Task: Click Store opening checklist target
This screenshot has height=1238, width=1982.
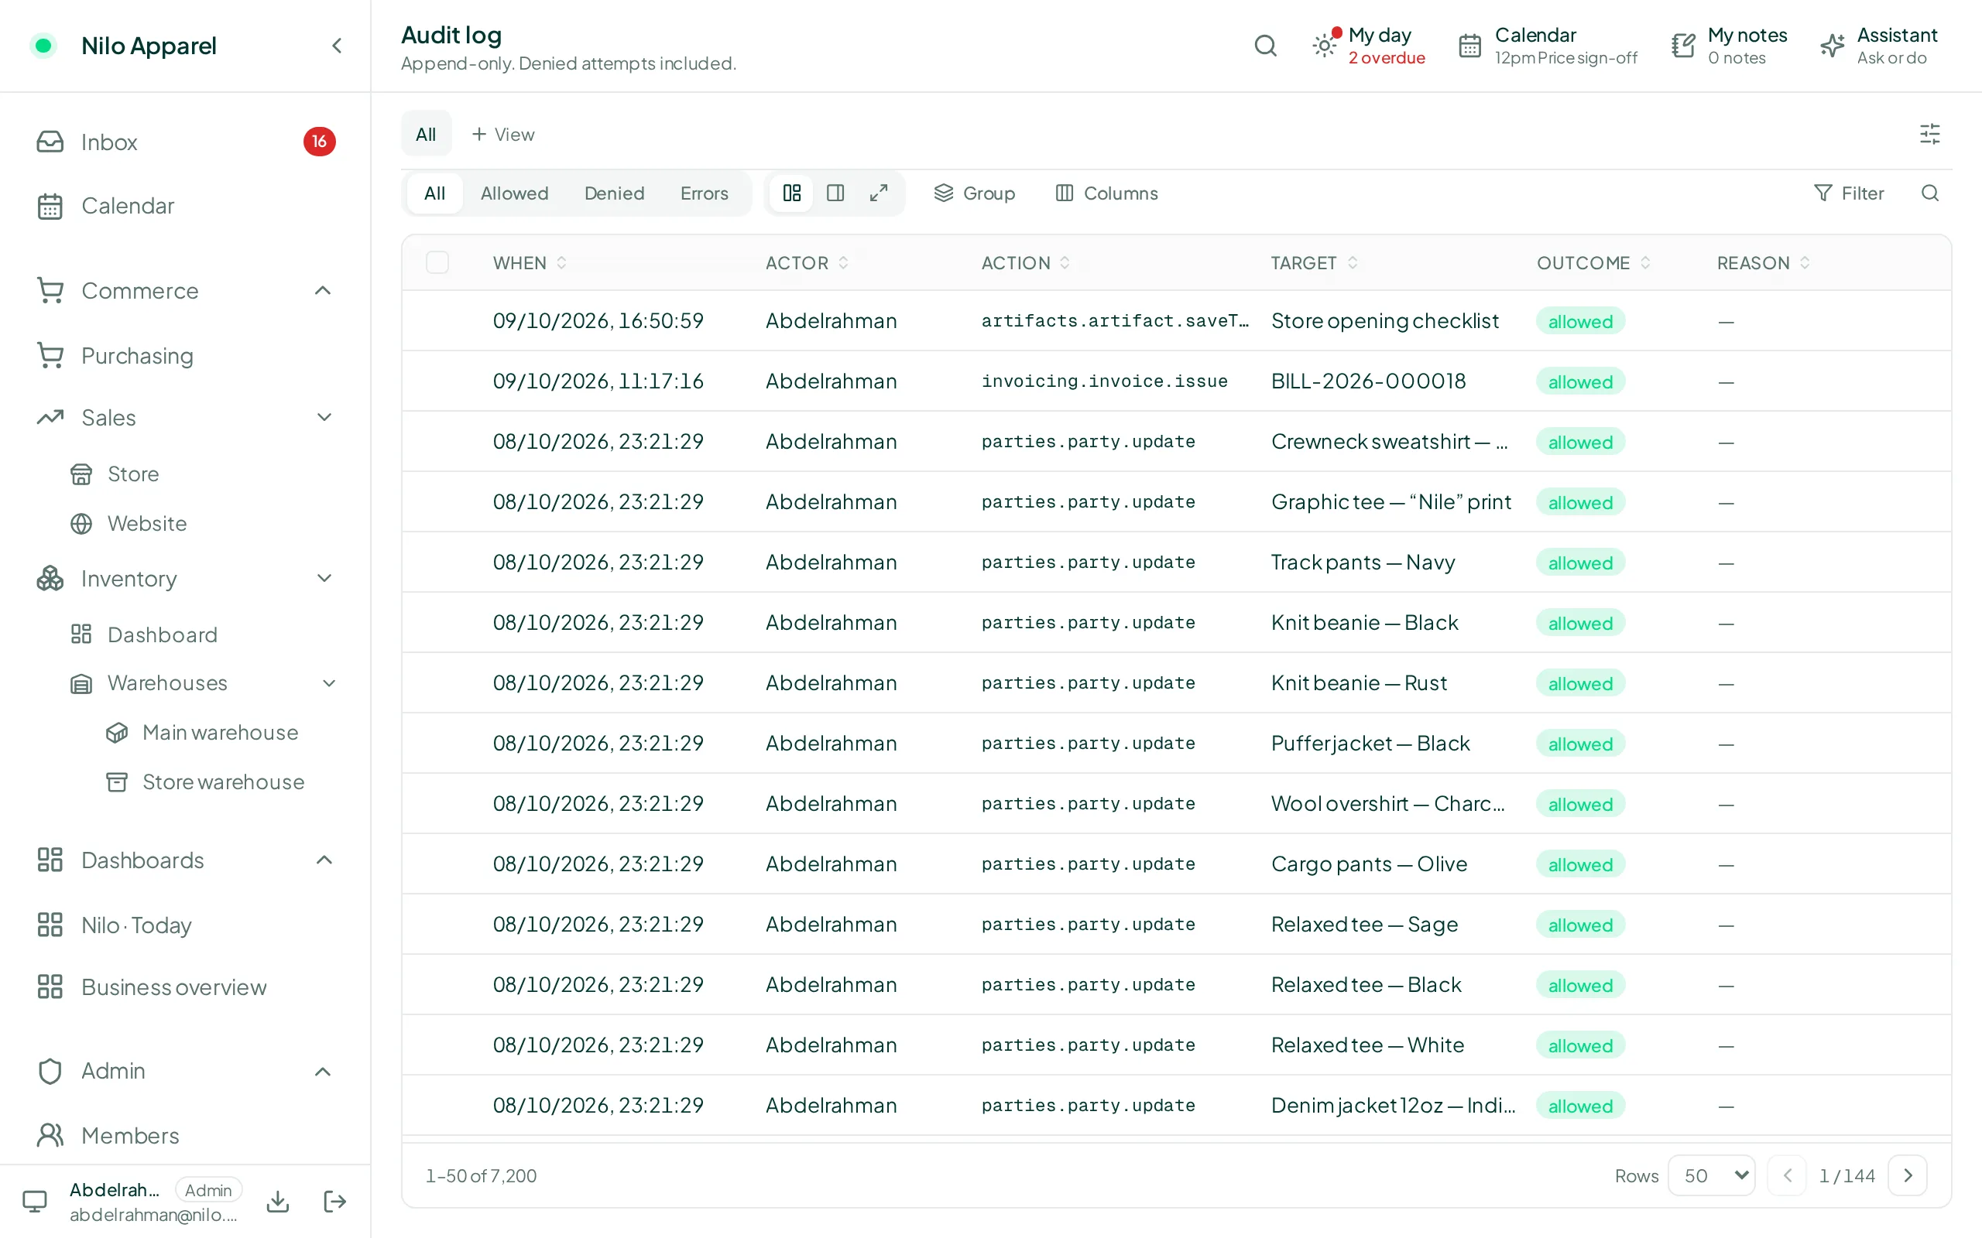Action: point(1385,321)
